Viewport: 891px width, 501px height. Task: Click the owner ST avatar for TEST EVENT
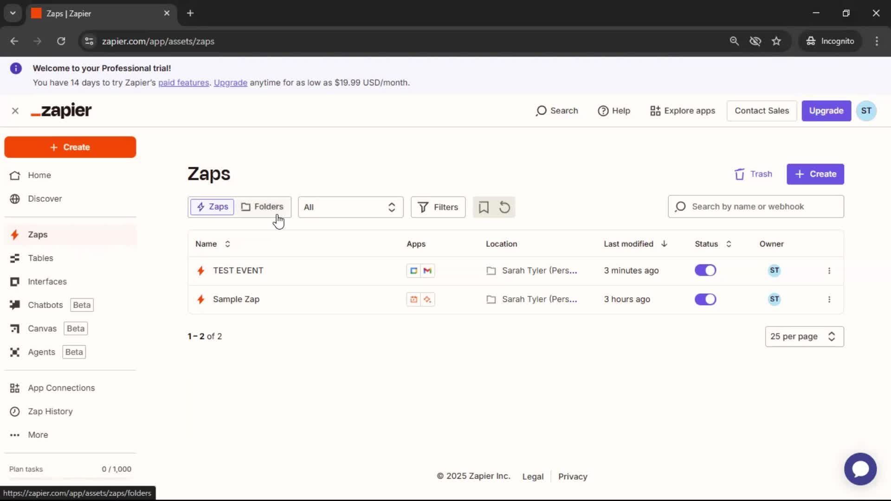click(774, 270)
